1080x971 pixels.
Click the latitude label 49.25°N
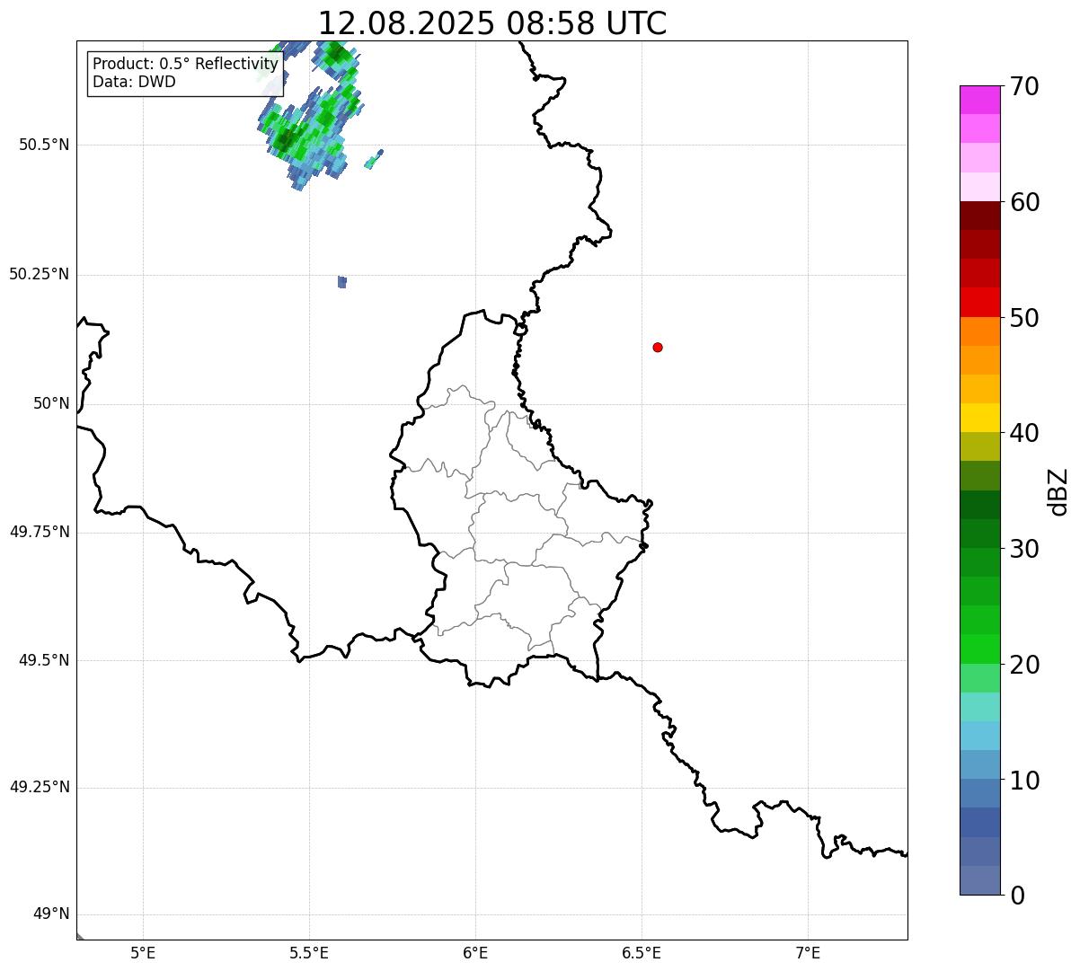pyautogui.click(x=39, y=787)
